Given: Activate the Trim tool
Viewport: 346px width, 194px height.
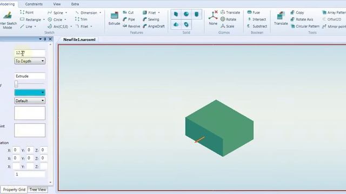Looking at the screenshot, I should click(x=81, y=19).
